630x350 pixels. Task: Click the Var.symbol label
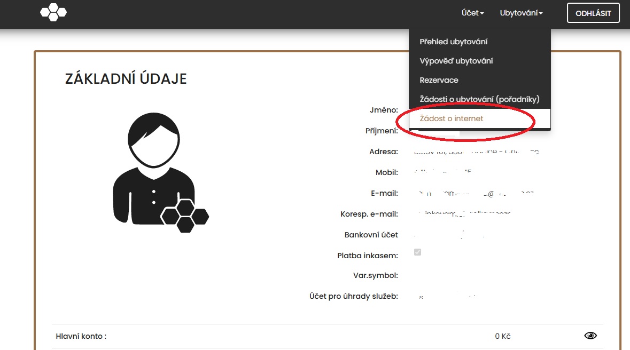(x=375, y=276)
